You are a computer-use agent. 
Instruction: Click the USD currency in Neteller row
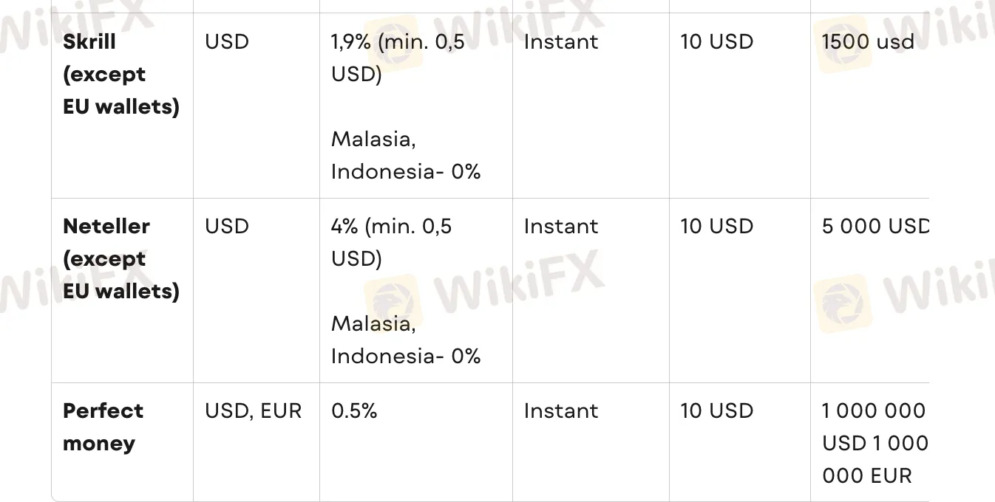click(227, 227)
